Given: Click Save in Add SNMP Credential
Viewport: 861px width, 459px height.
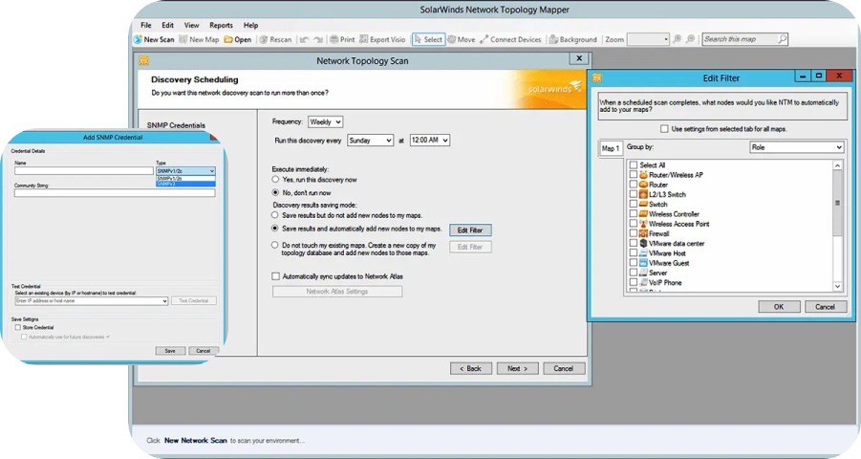Looking at the screenshot, I should click(170, 351).
